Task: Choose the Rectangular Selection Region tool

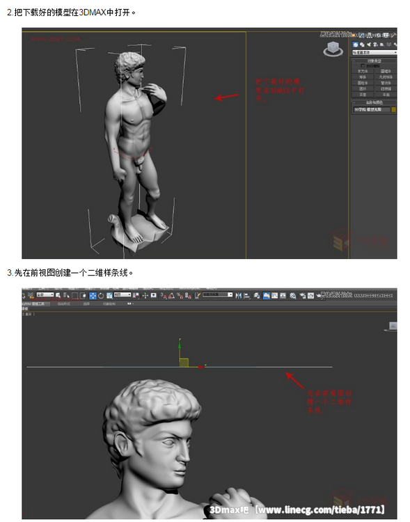Action: 75,296
